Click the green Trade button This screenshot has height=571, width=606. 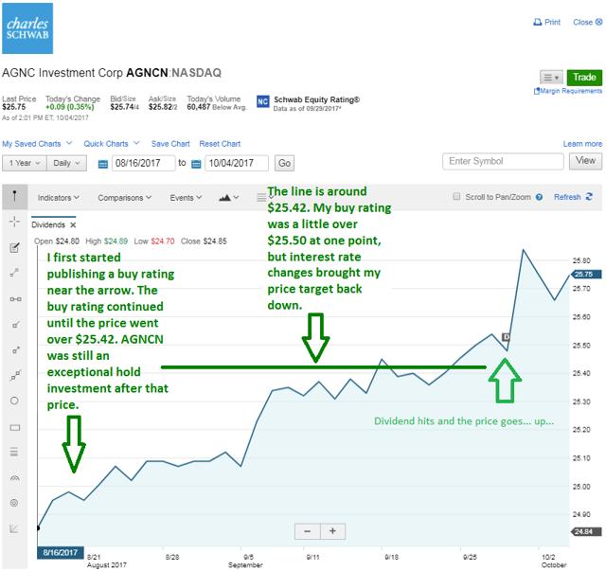click(x=584, y=78)
